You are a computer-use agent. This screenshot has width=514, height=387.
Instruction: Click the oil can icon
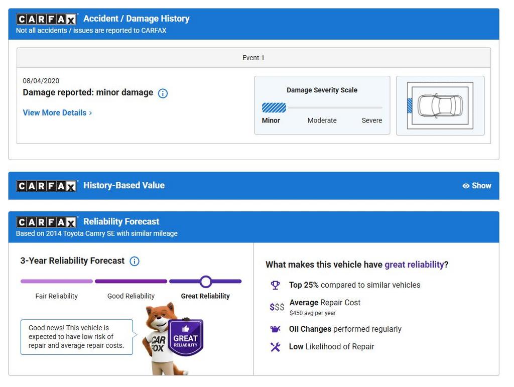pyautogui.click(x=276, y=329)
